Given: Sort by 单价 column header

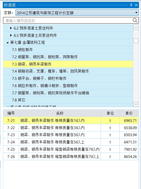Looking at the screenshot, I should click(129, 113).
